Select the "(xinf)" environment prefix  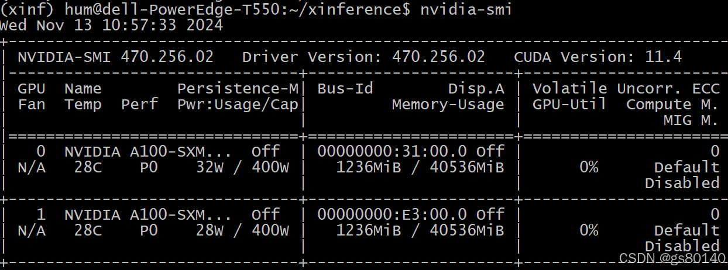tap(28, 10)
